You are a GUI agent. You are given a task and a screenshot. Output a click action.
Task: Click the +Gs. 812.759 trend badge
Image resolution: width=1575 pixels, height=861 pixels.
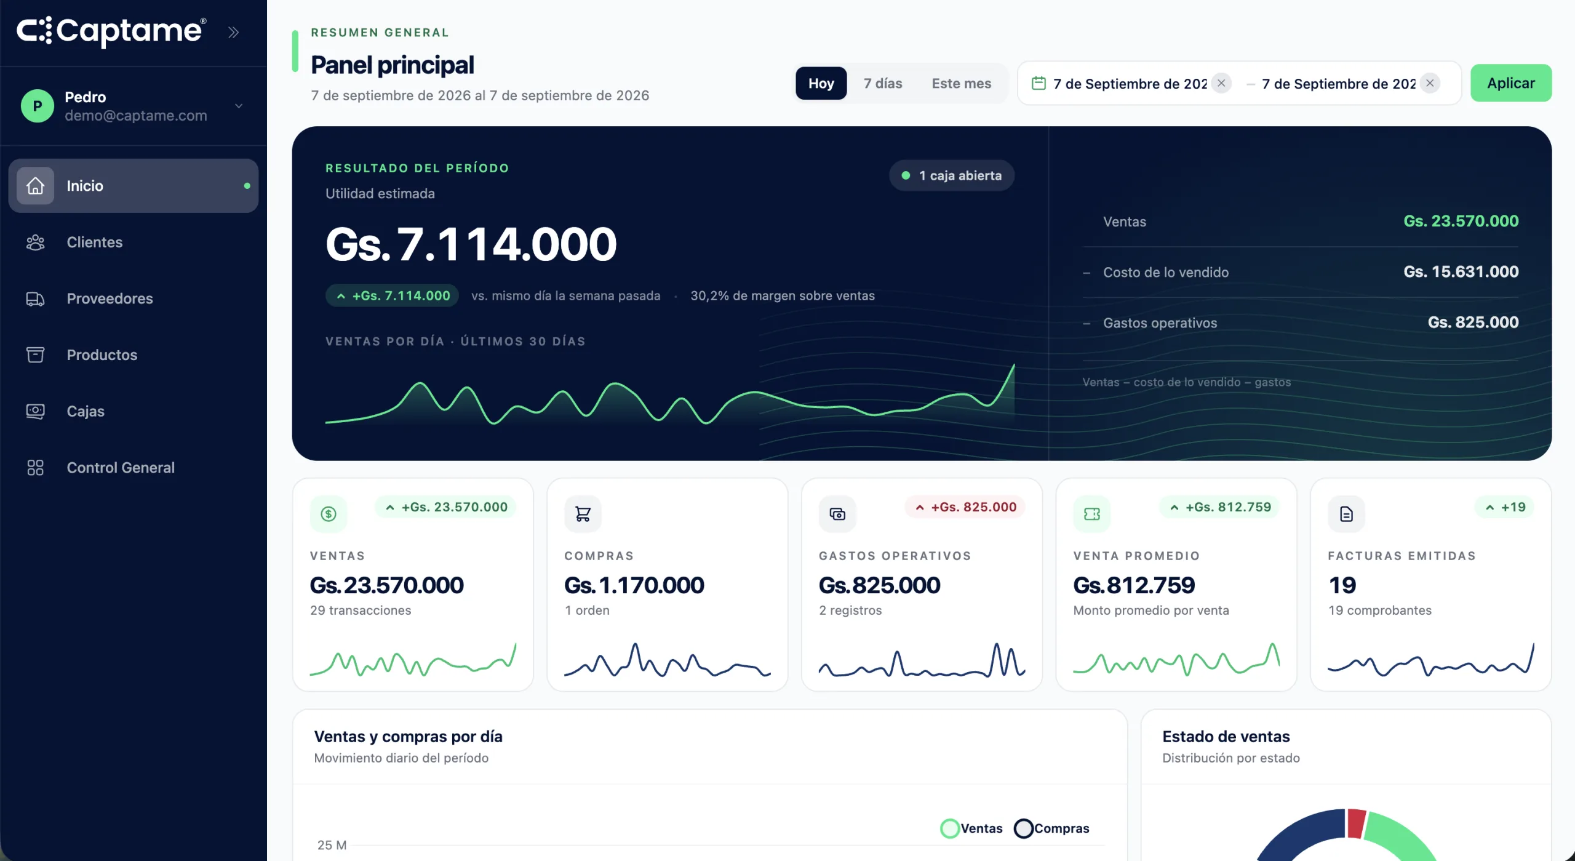click(x=1219, y=507)
